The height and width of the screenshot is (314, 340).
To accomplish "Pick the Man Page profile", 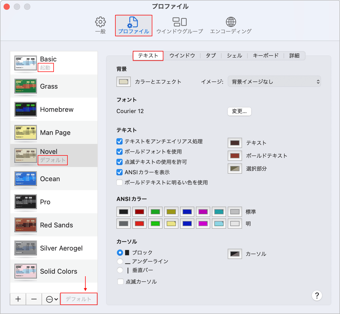I will click(54, 132).
